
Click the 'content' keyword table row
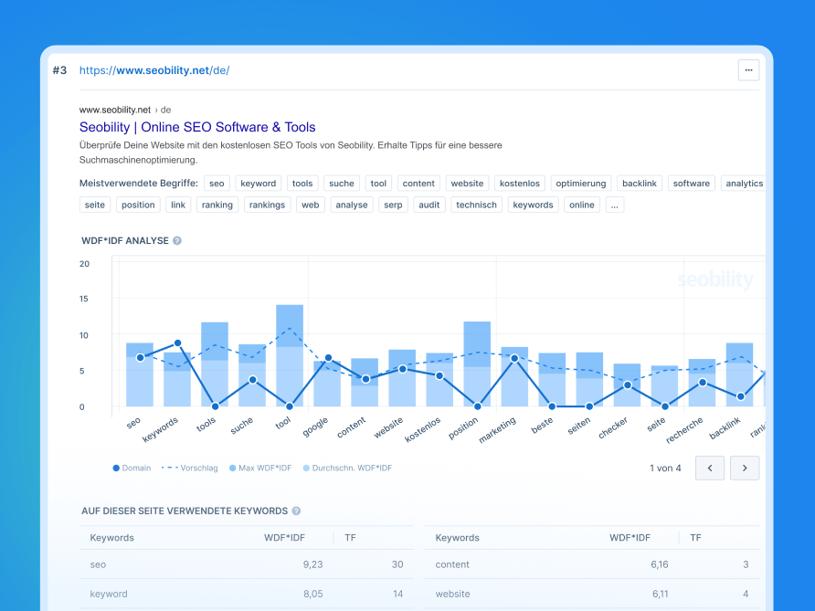coord(592,564)
